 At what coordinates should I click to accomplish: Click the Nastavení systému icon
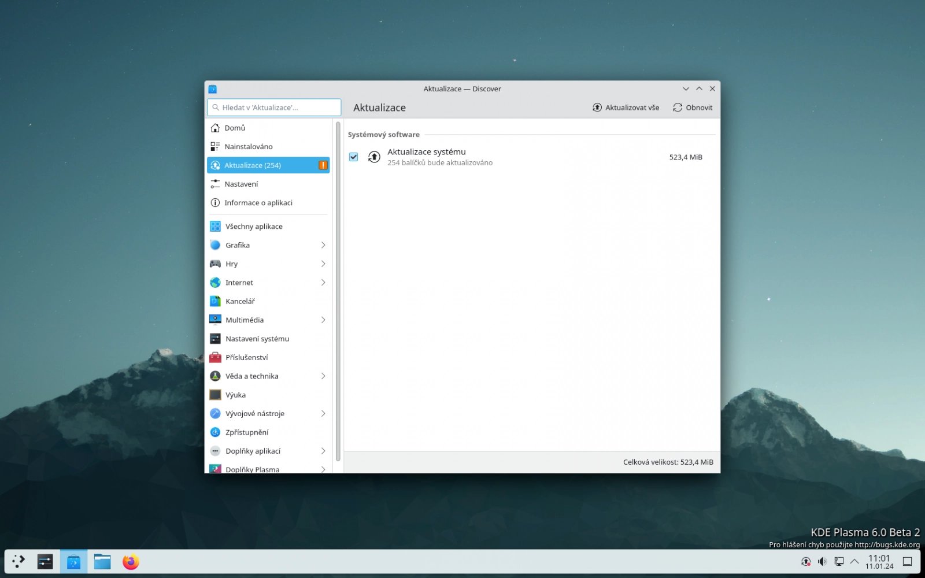point(215,339)
